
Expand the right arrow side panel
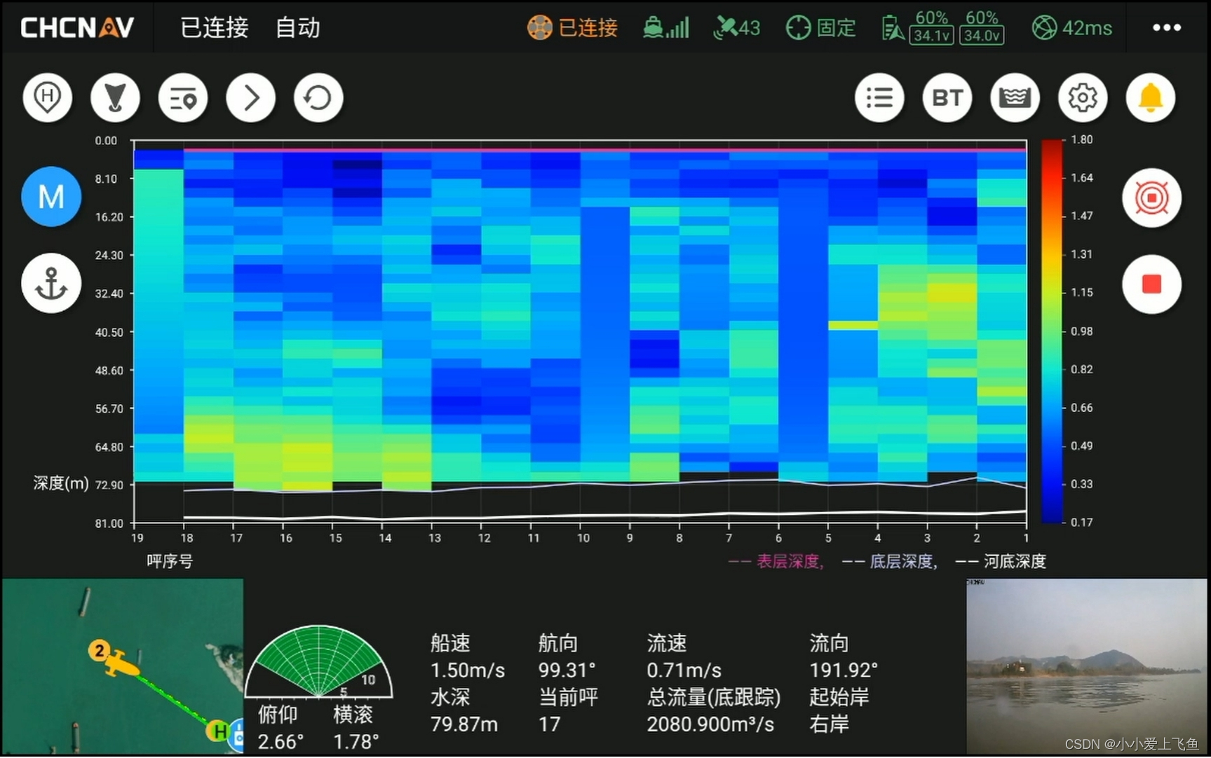pyautogui.click(x=250, y=98)
